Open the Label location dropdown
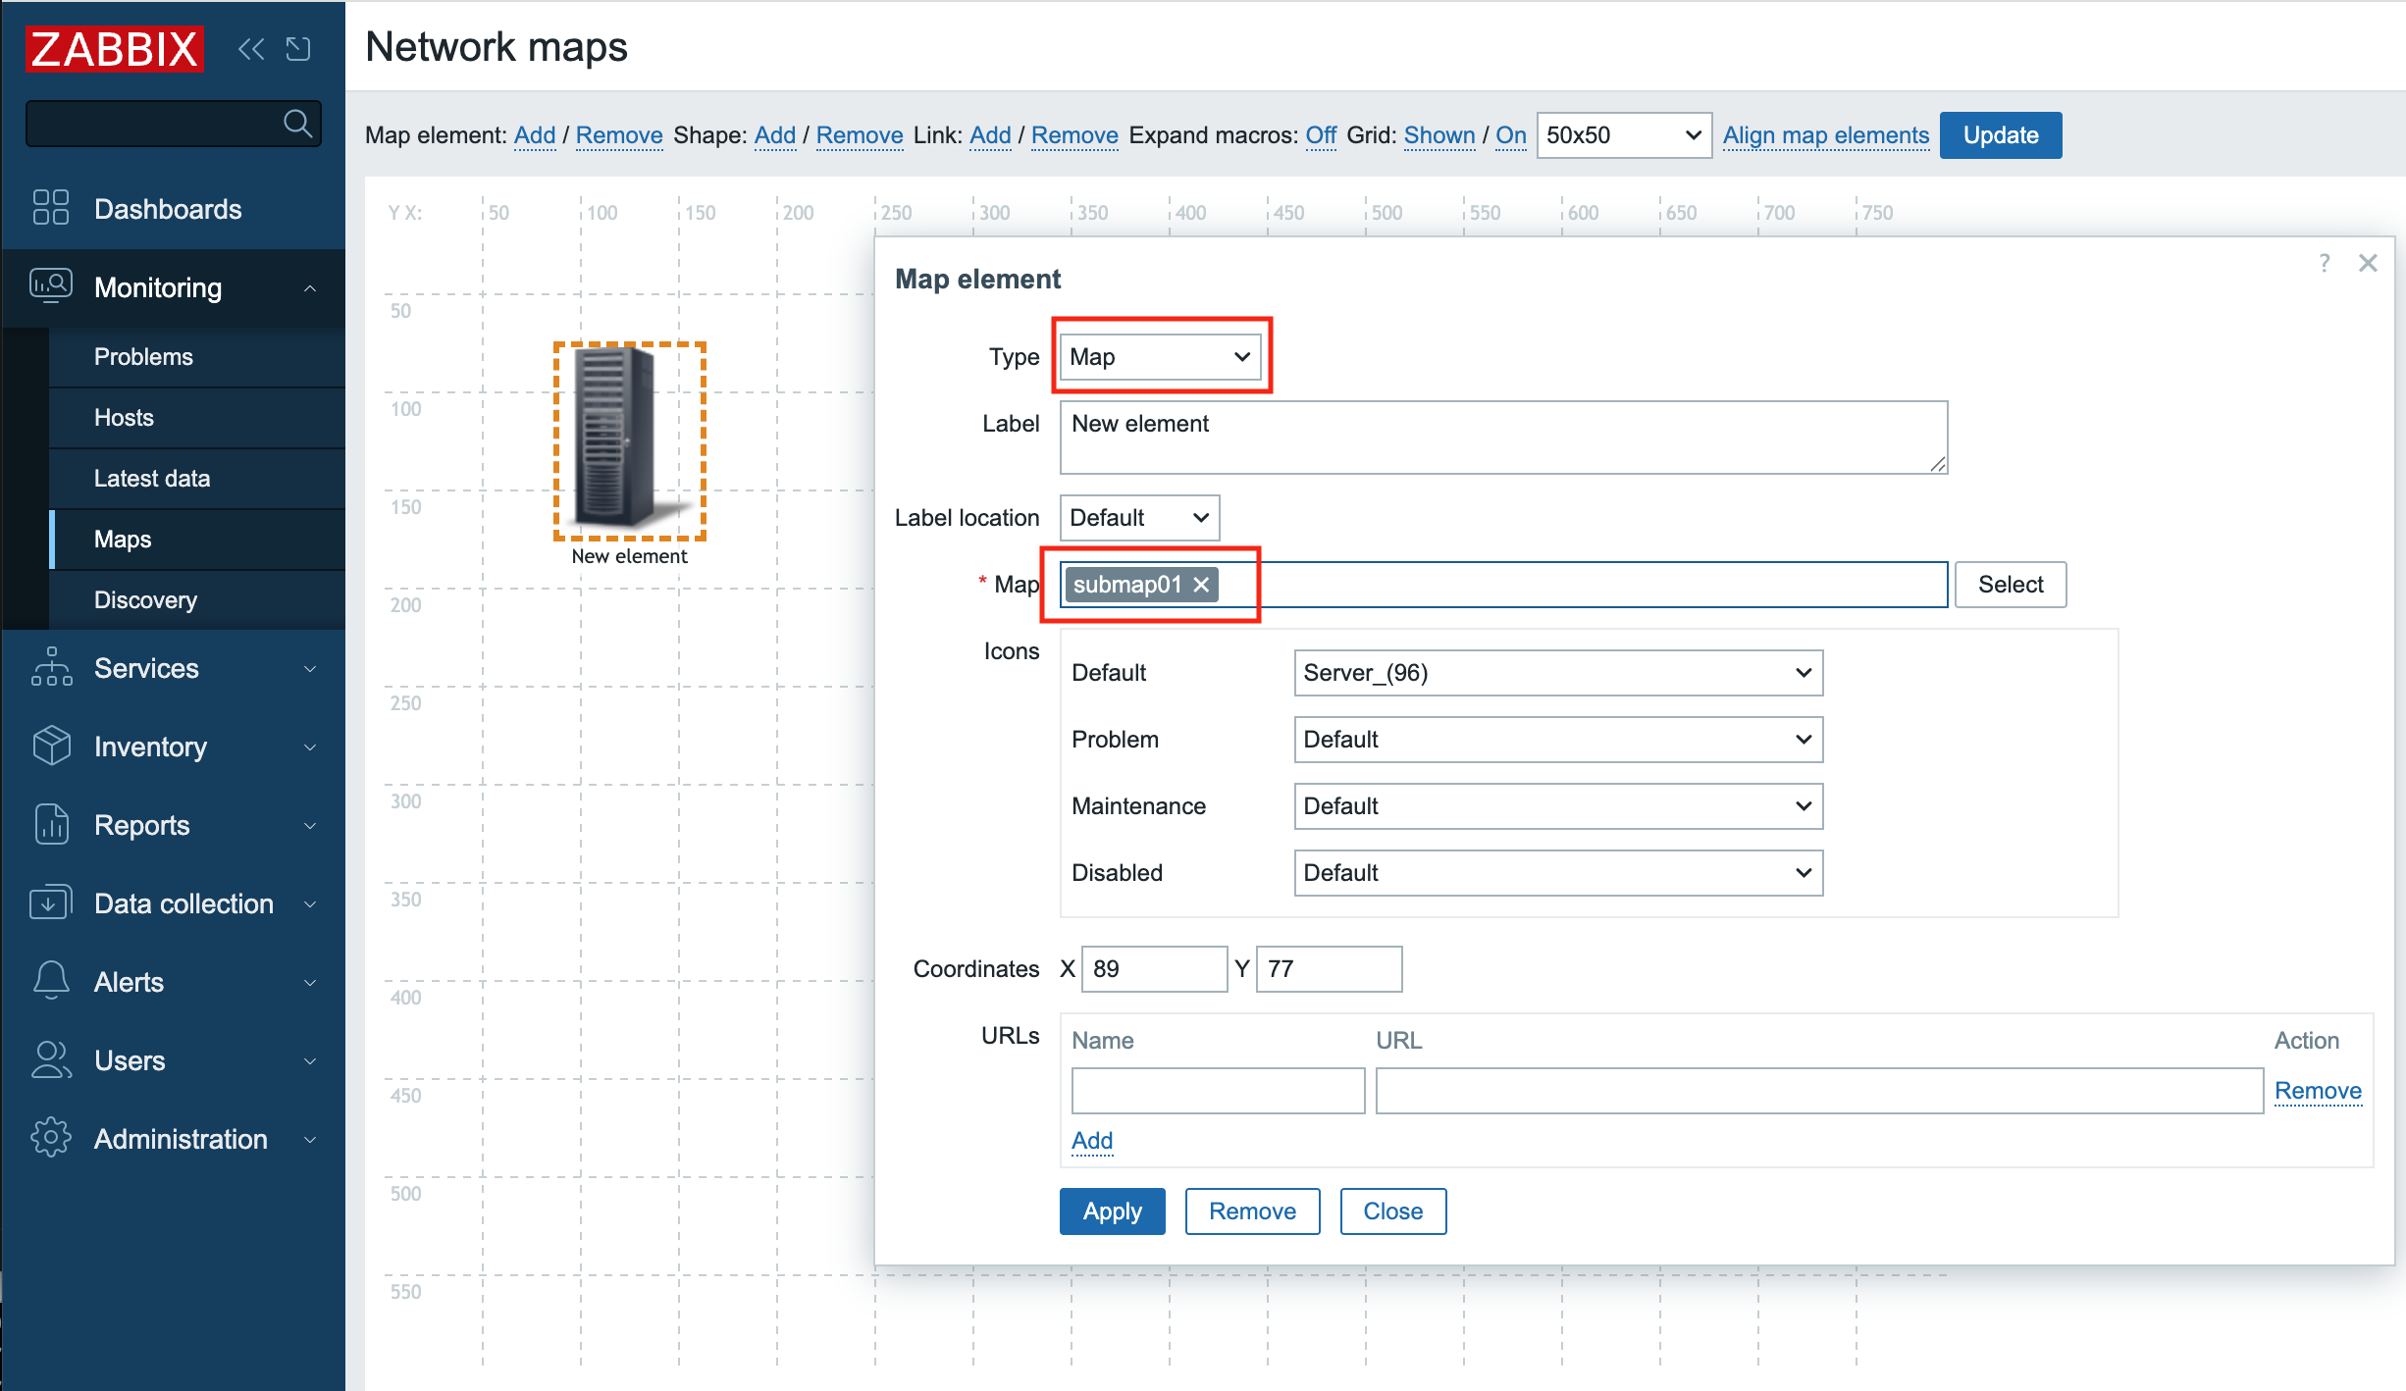 1139,518
